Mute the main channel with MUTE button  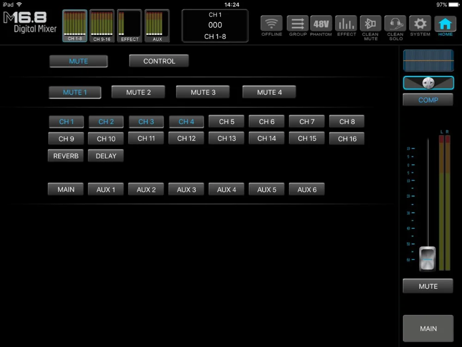[428, 286]
